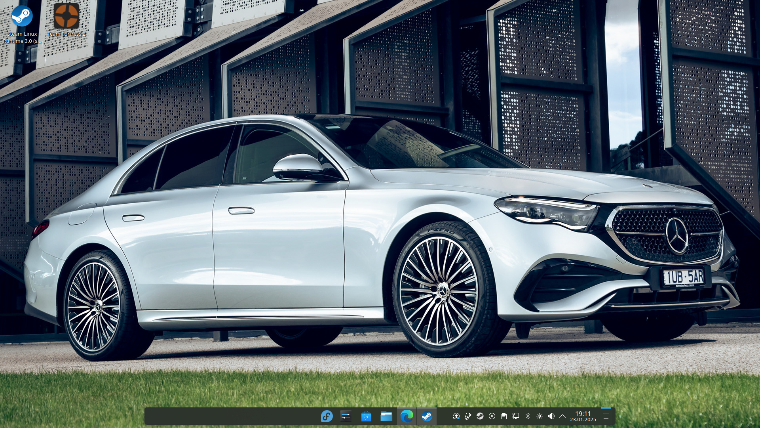Open the system updates tray icon
Image resolution: width=760 pixels, height=428 pixels.
[456, 416]
